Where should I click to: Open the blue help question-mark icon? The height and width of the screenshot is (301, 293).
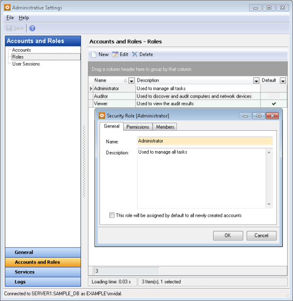32,28
